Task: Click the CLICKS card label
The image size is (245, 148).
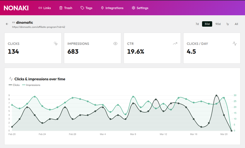Action: point(13,44)
